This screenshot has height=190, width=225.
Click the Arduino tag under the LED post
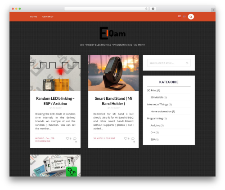point(40,138)
